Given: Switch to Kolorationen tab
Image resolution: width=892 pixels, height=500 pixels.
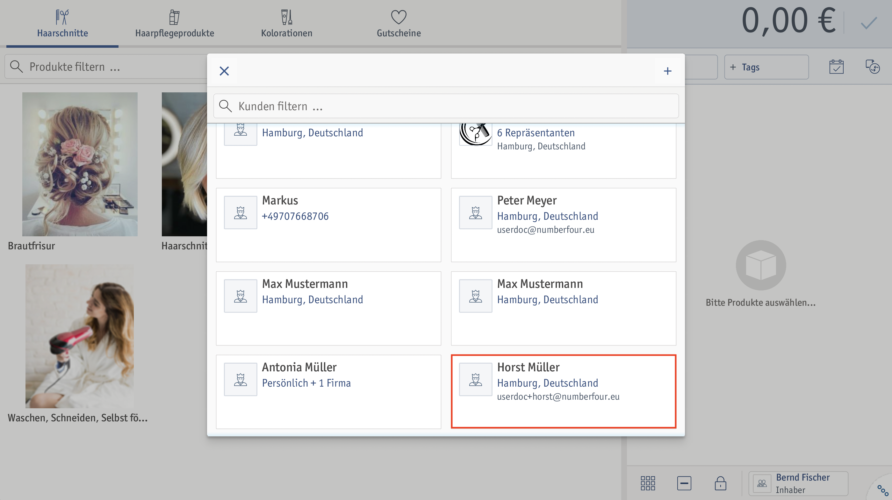Looking at the screenshot, I should [x=286, y=24].
